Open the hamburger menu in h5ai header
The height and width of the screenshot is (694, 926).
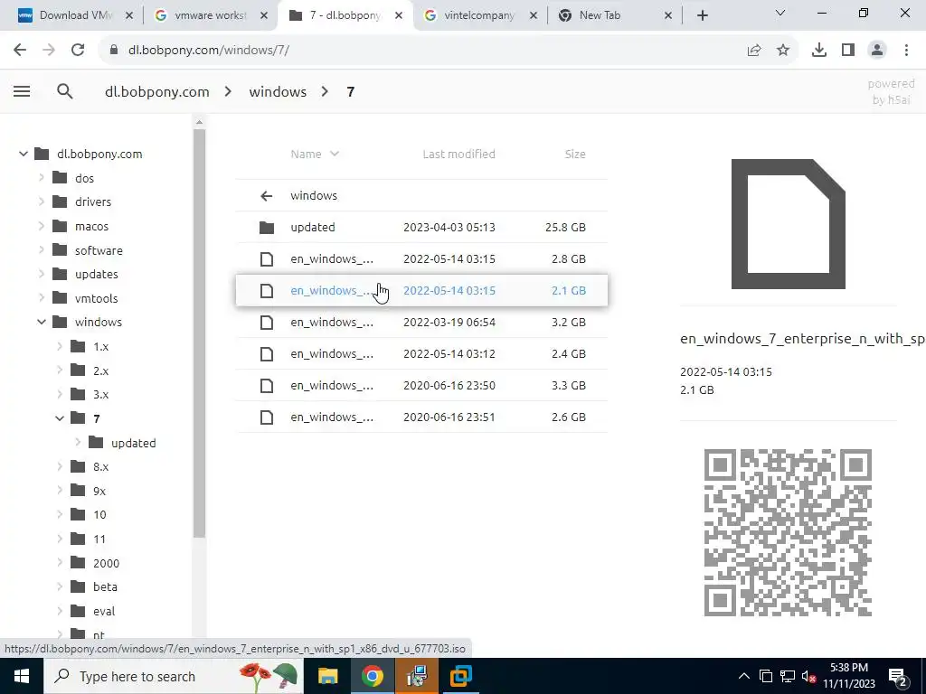[22, 91]
